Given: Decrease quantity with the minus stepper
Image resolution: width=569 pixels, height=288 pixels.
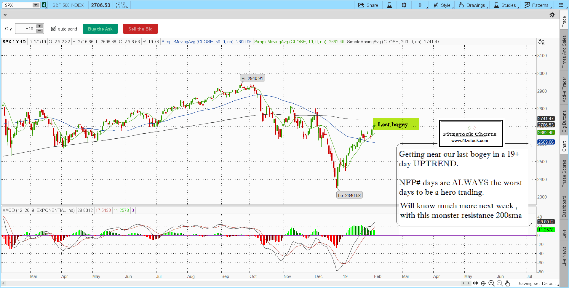Looking at the screenshot, I should click(39, 31).
